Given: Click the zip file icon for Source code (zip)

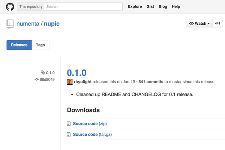Looking at the screenshot, I should tap(69, 124).
